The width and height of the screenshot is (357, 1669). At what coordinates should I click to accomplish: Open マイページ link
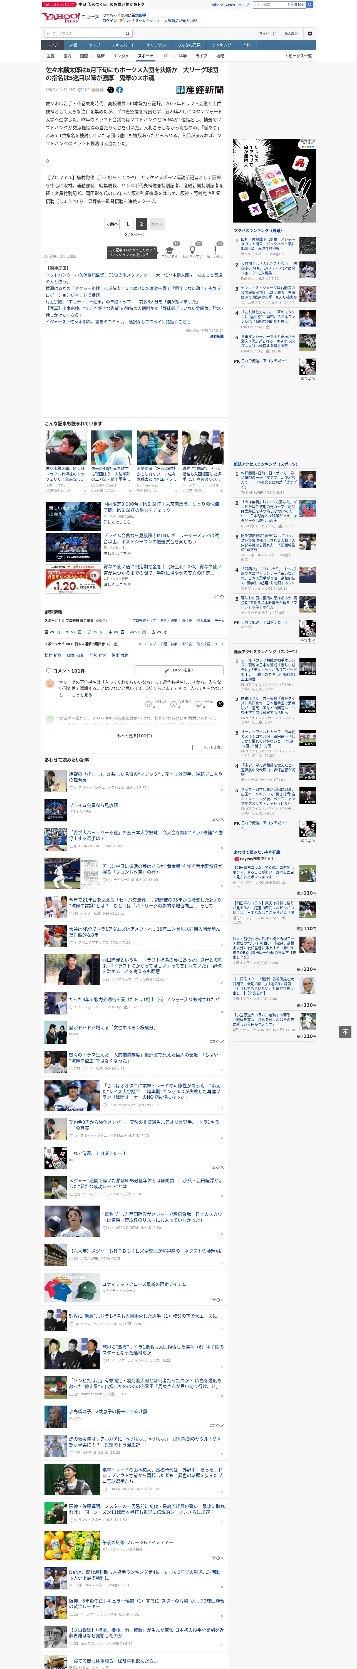pyautogui.click(x=267, y=34)
